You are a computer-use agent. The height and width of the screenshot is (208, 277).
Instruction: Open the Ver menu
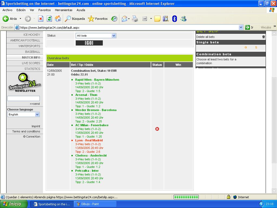pos(32,10)
